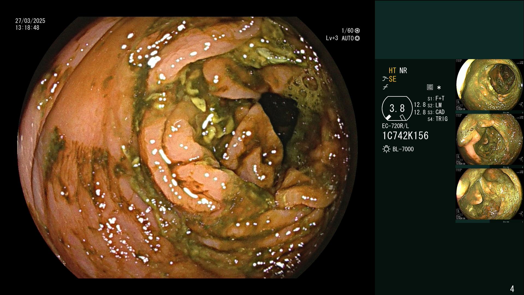This screenshot has width=524, height=295.
Task: Click the settings sliders icon
Action: pos(430,87)
